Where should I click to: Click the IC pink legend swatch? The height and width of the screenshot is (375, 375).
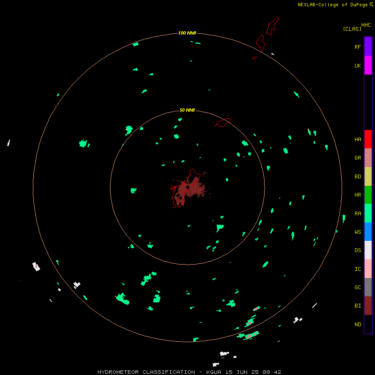tap(368, 269)
